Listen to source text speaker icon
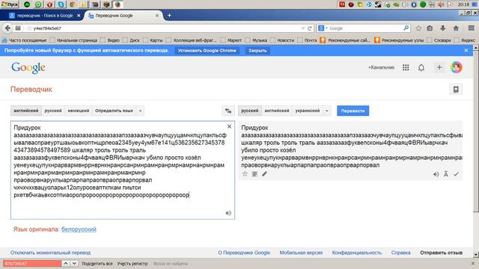 coord(228,213)
